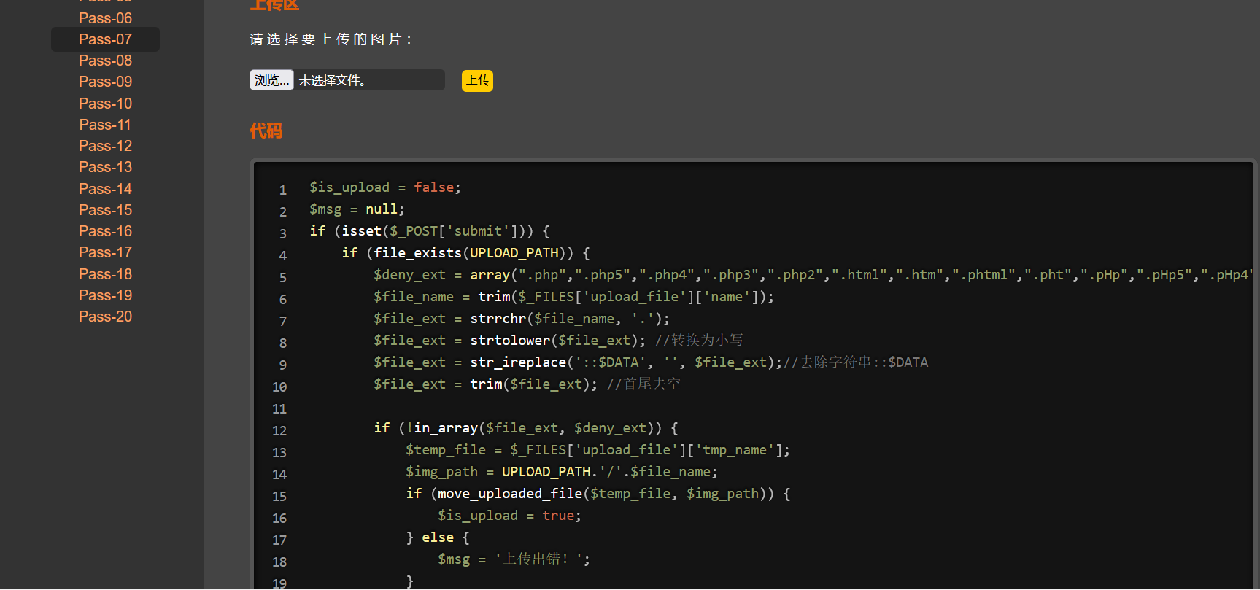Screen dimensions: 1260x590
Task: Click code line 1 '$is_upload = false;'
Action: click(385, 187)
